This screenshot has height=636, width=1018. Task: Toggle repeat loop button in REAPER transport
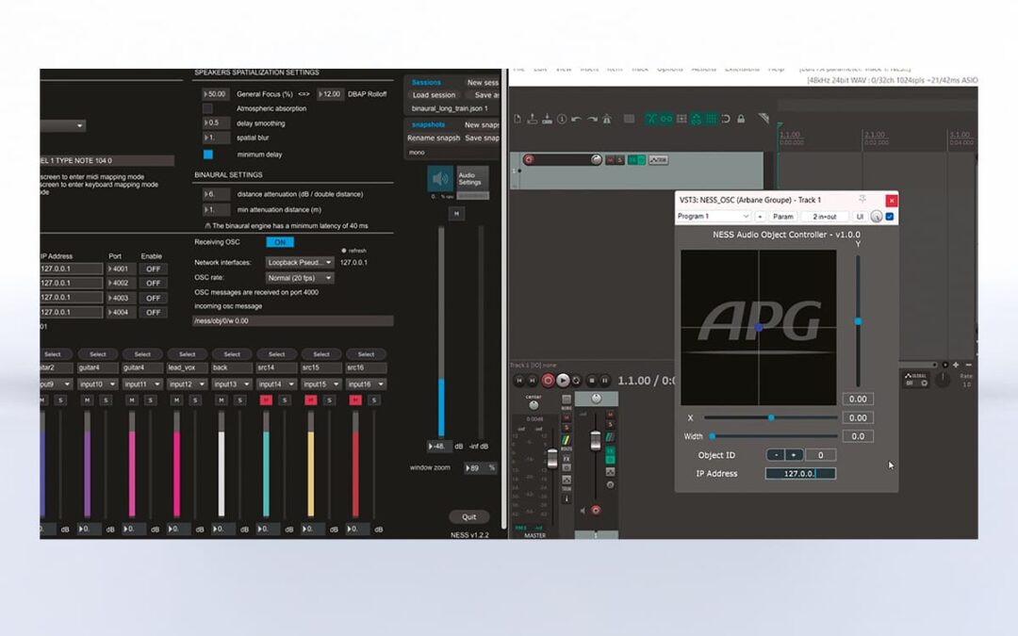(x=576, y=381)
